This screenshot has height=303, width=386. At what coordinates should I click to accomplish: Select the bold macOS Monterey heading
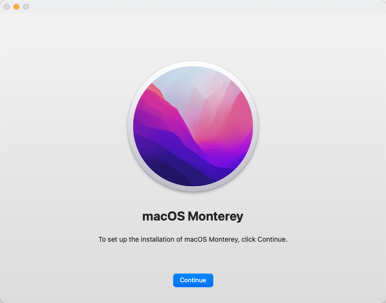(x=193, y=216)
